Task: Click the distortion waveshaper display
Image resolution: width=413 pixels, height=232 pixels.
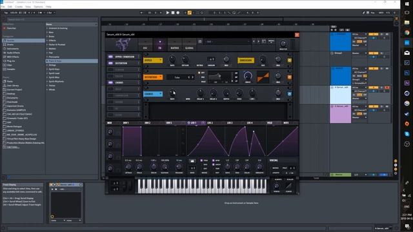Action: pyautogui.click(x=263, y=77)
